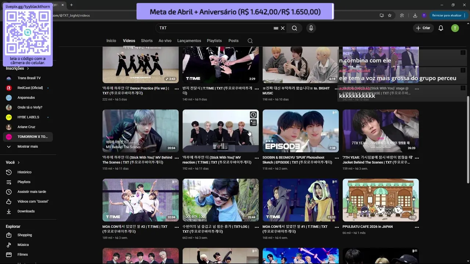Open options for BIGHIT MUSIC video
470x264 pixels.
coord(337,89)
